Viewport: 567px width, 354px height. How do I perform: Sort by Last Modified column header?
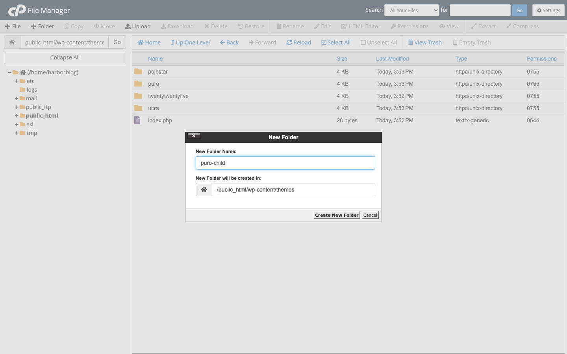coord(392,59)
